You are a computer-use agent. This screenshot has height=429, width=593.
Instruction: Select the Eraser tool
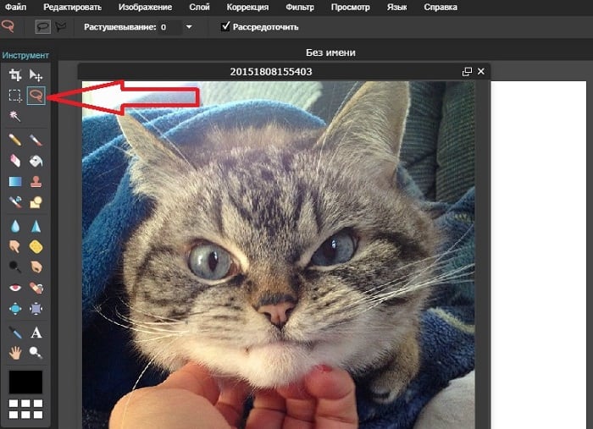coord(14,160)
